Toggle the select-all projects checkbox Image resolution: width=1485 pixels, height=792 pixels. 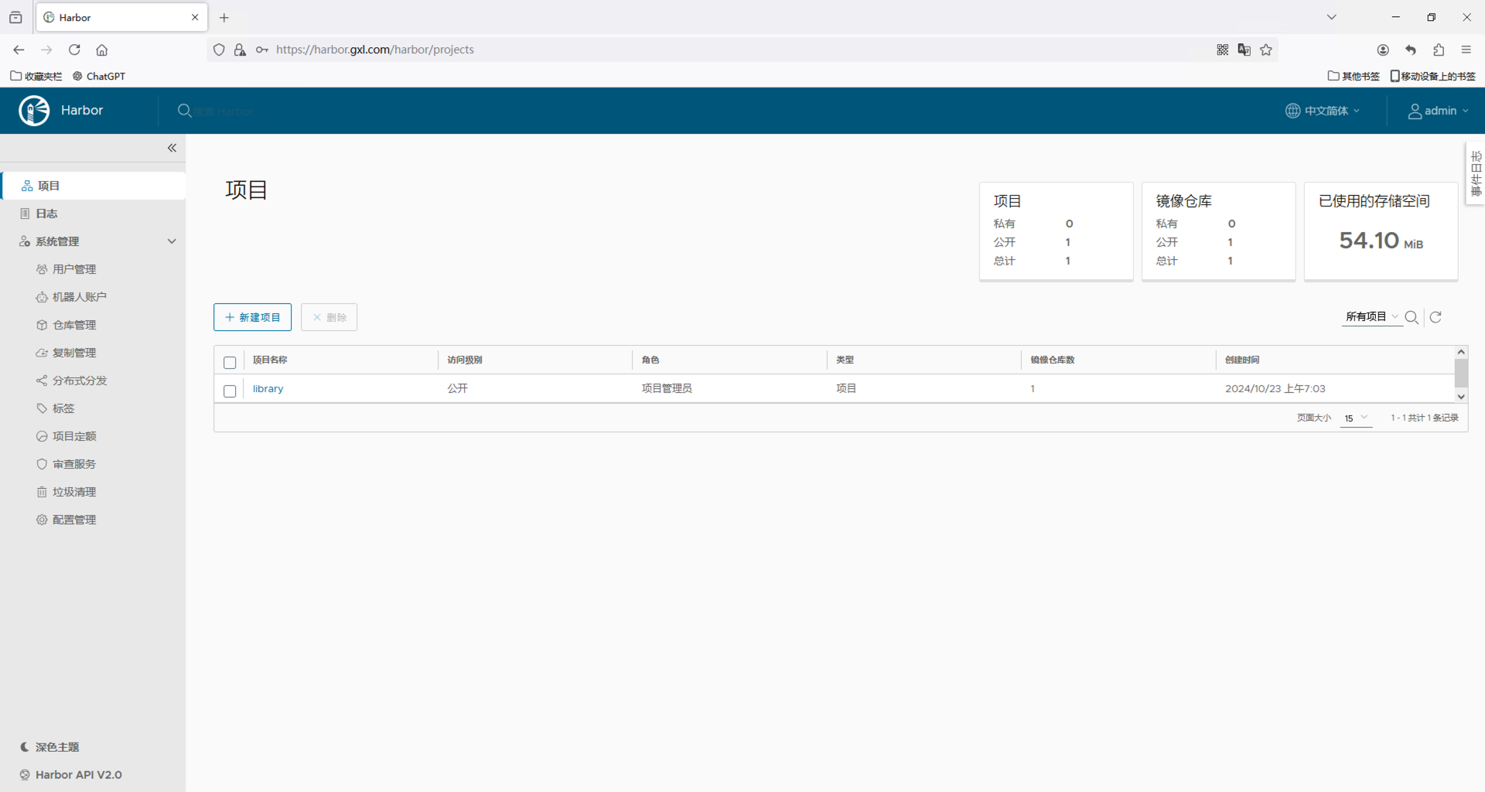tap(230, 363)
